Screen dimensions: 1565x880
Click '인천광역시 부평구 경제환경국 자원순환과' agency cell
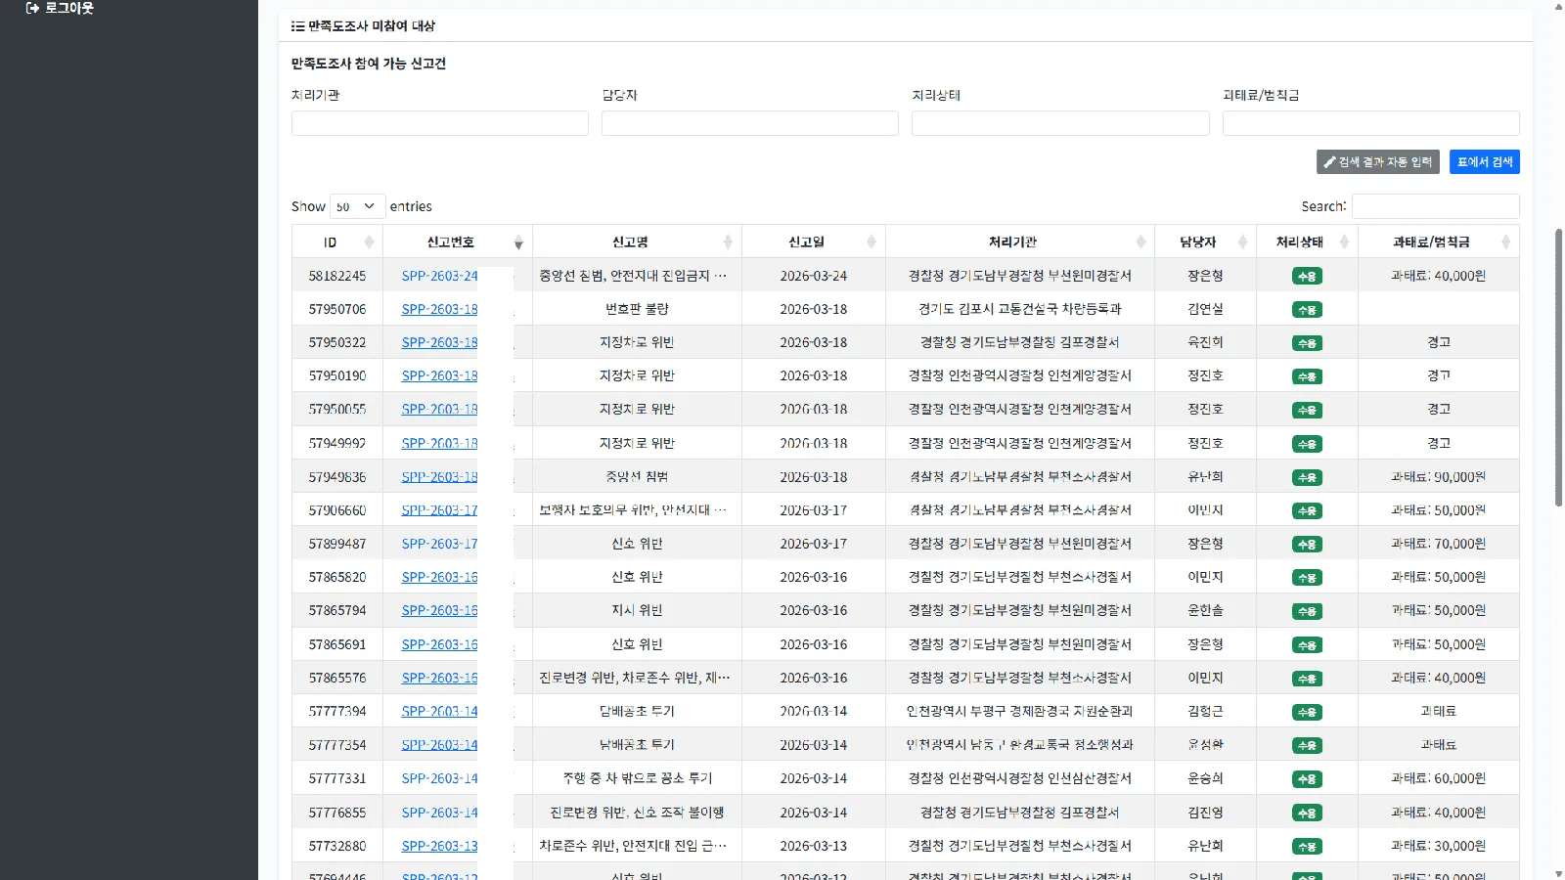1020,711
